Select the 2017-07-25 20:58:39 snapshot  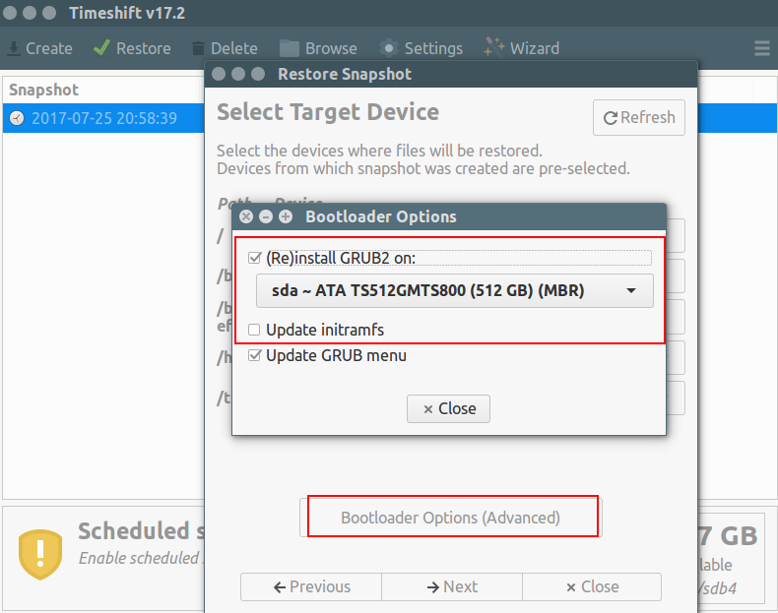103,118
